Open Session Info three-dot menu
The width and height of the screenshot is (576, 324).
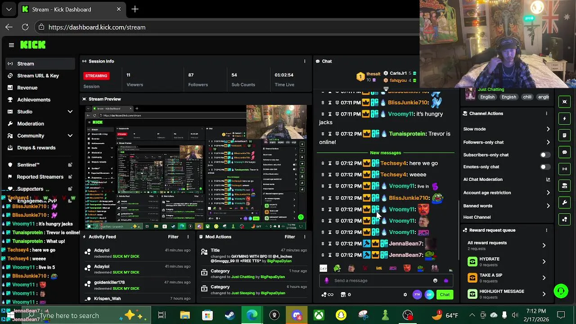305,61
